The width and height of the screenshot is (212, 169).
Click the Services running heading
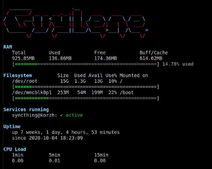click(x=26, y=110)
